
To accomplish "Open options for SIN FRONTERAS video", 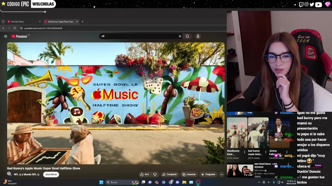I will click(288, 164).
